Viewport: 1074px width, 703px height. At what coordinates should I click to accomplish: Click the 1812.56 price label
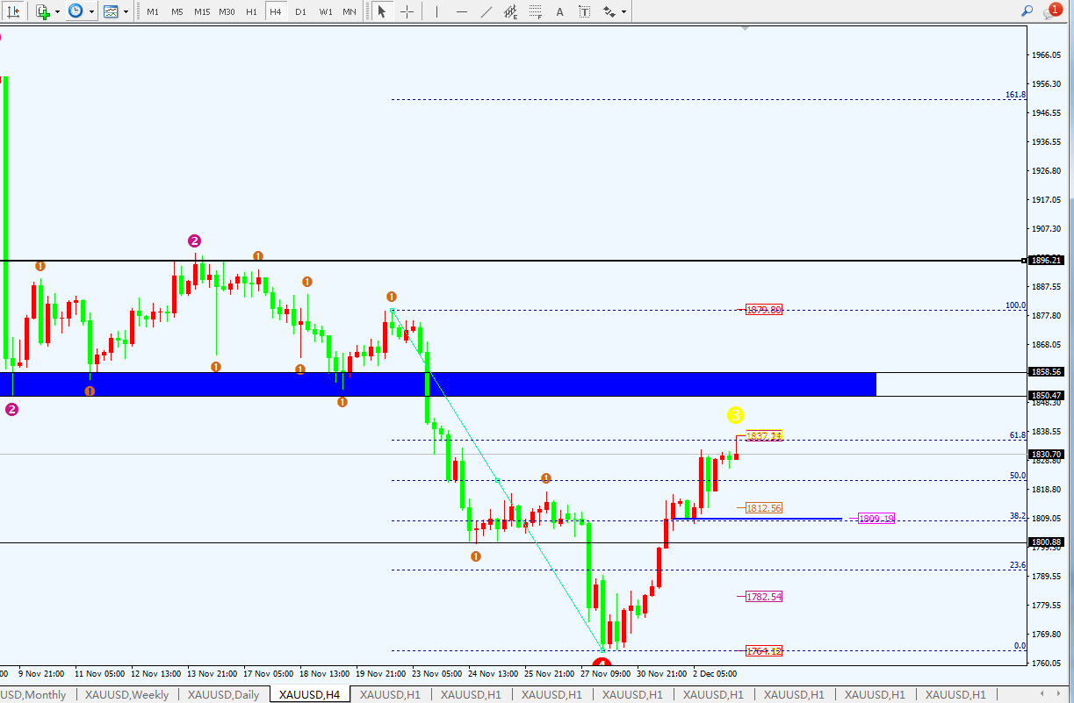tap(763, 507)
